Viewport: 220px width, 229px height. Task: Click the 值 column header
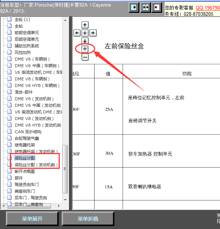[x=108, y=74]
